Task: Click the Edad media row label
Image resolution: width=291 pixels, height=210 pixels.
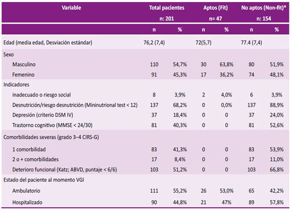Action: (48, 43)
